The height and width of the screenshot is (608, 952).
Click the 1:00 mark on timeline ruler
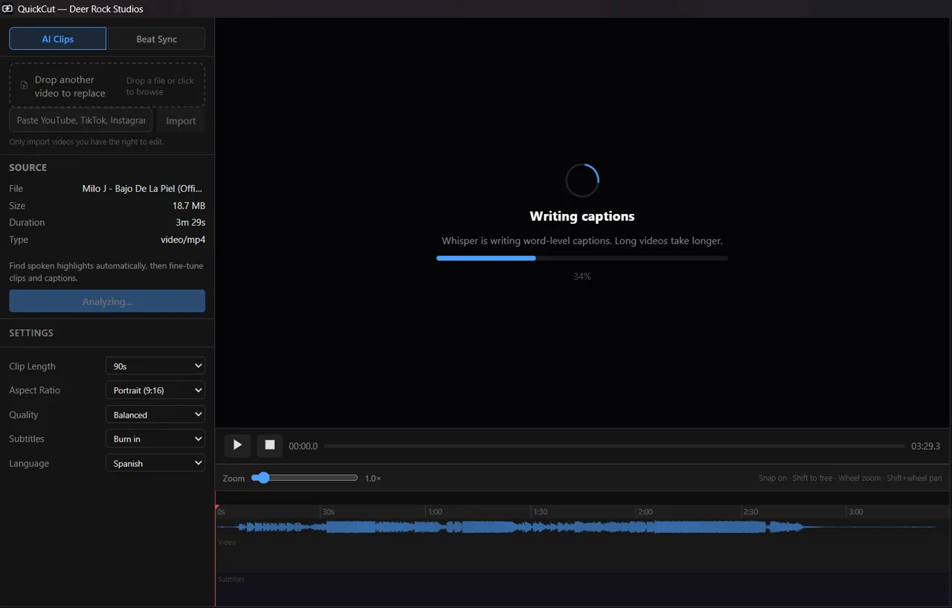pos(435,511)
